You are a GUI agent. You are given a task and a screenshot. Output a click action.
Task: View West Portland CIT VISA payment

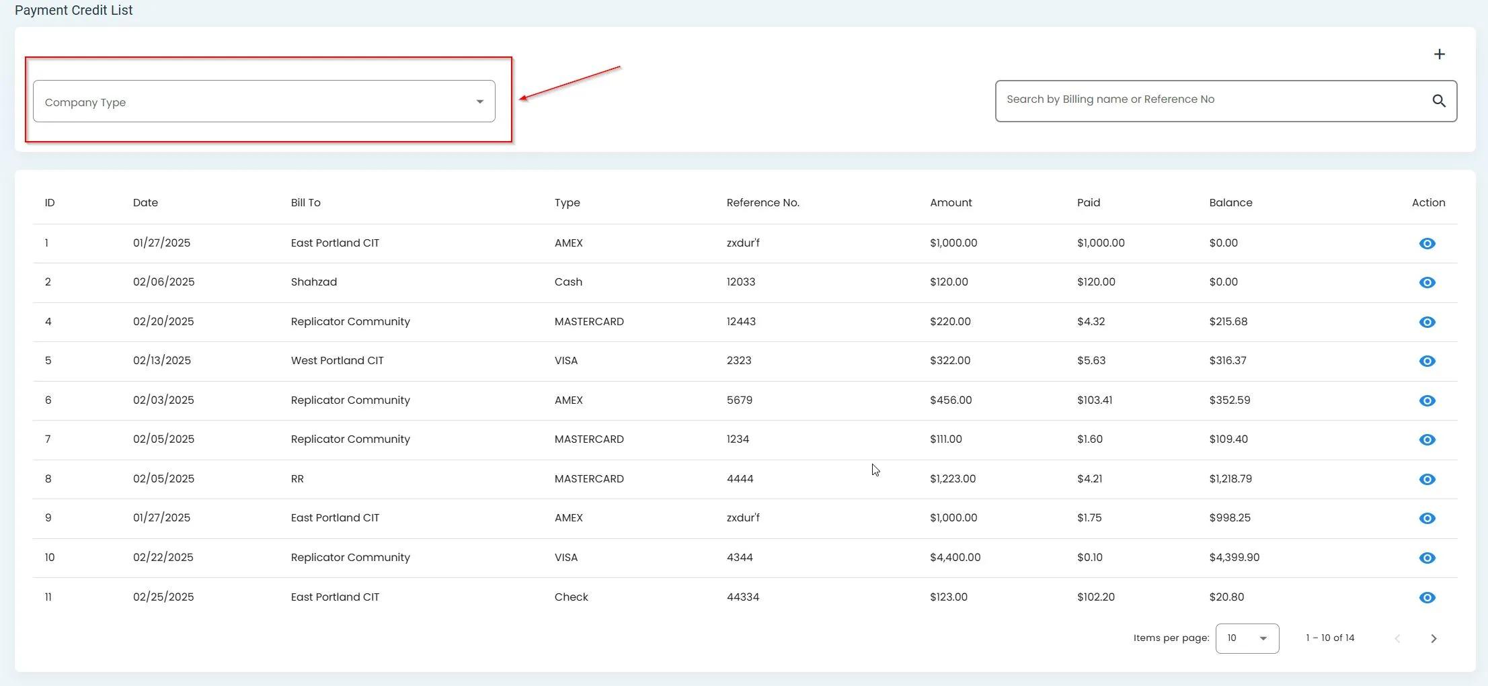point(1427,361)
